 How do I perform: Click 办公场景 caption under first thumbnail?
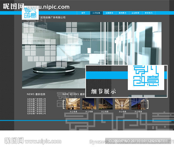point(73,111)
